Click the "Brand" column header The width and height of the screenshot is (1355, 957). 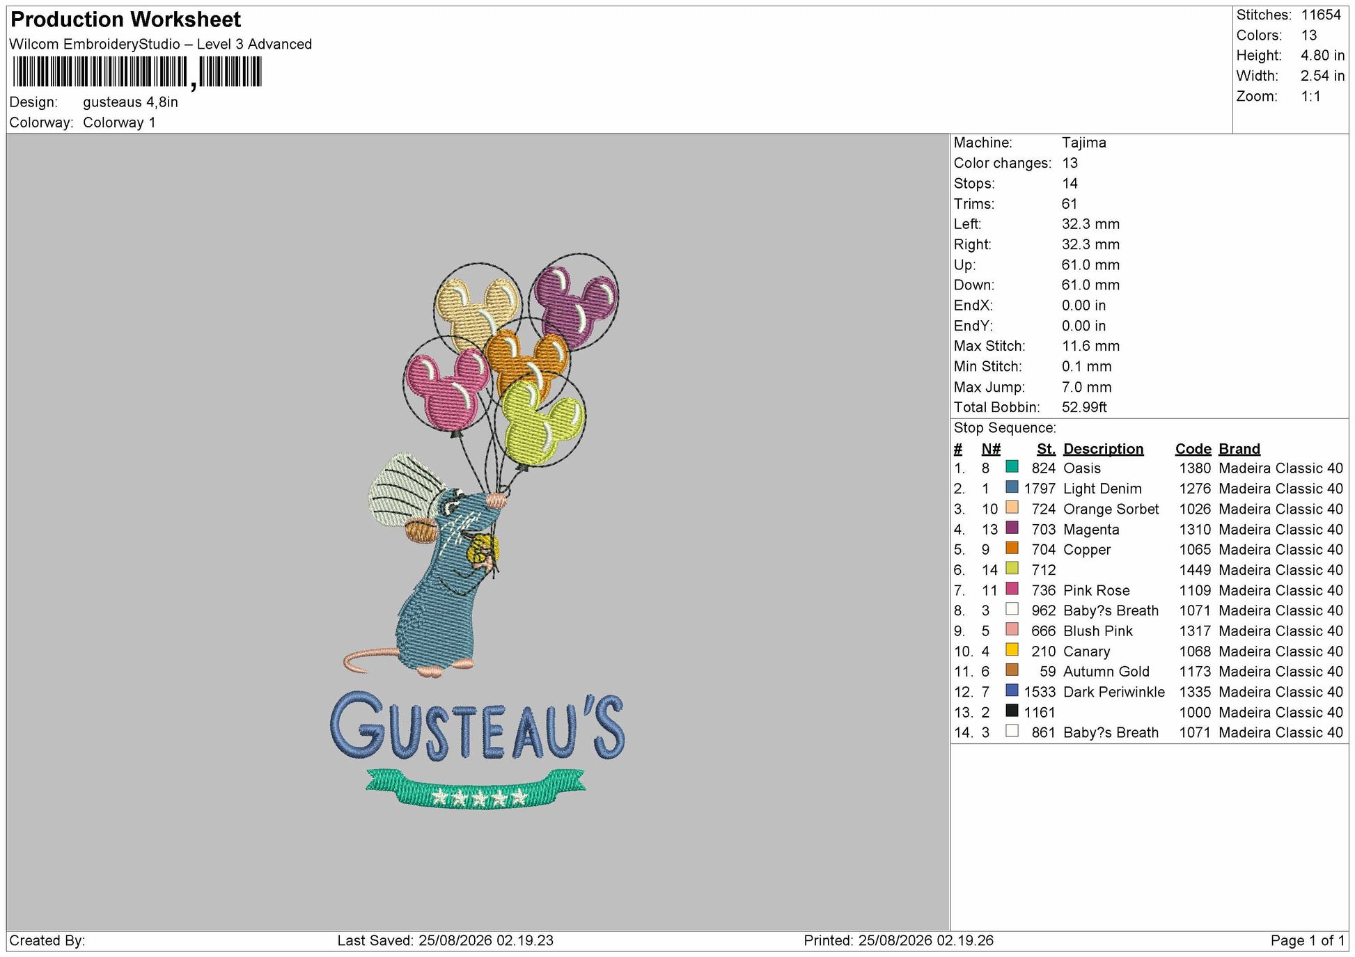[x=1239, y=449]
